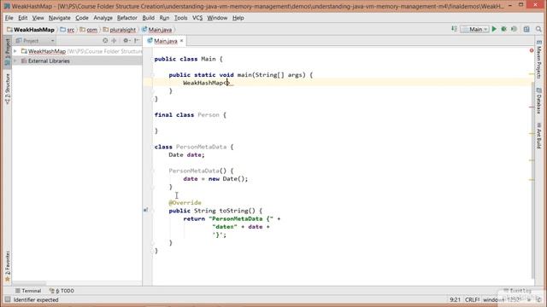
Task: Click the toString override gutter icon
Action: pos(145,210)
